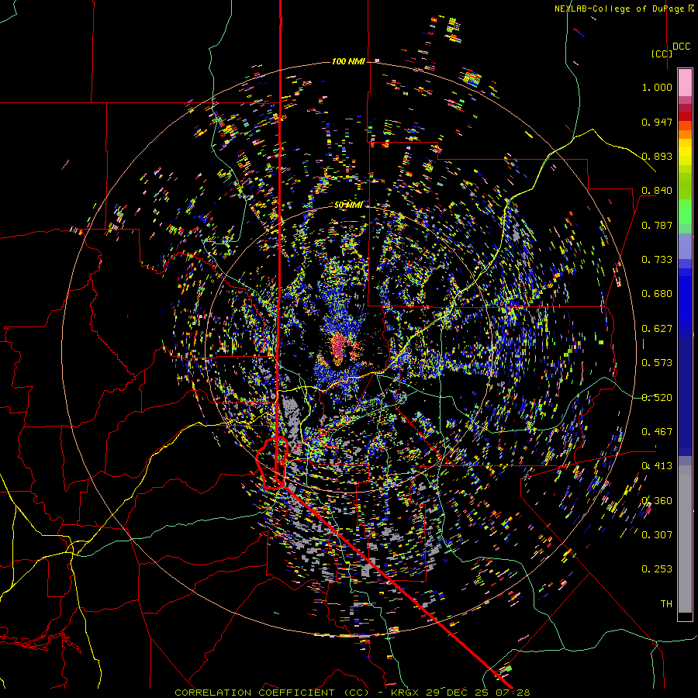The height and width of the screenshot is (698, 698).
Task: Click the 0.947 legend value
Action: [657, 122]
